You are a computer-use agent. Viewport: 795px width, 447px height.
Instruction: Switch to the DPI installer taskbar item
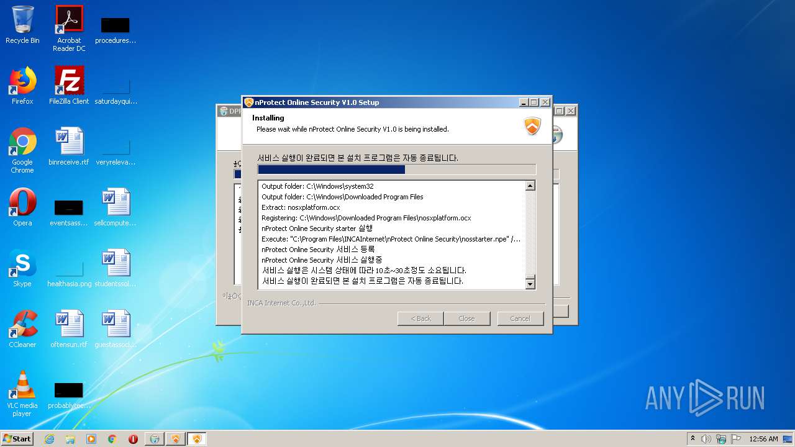155,439
